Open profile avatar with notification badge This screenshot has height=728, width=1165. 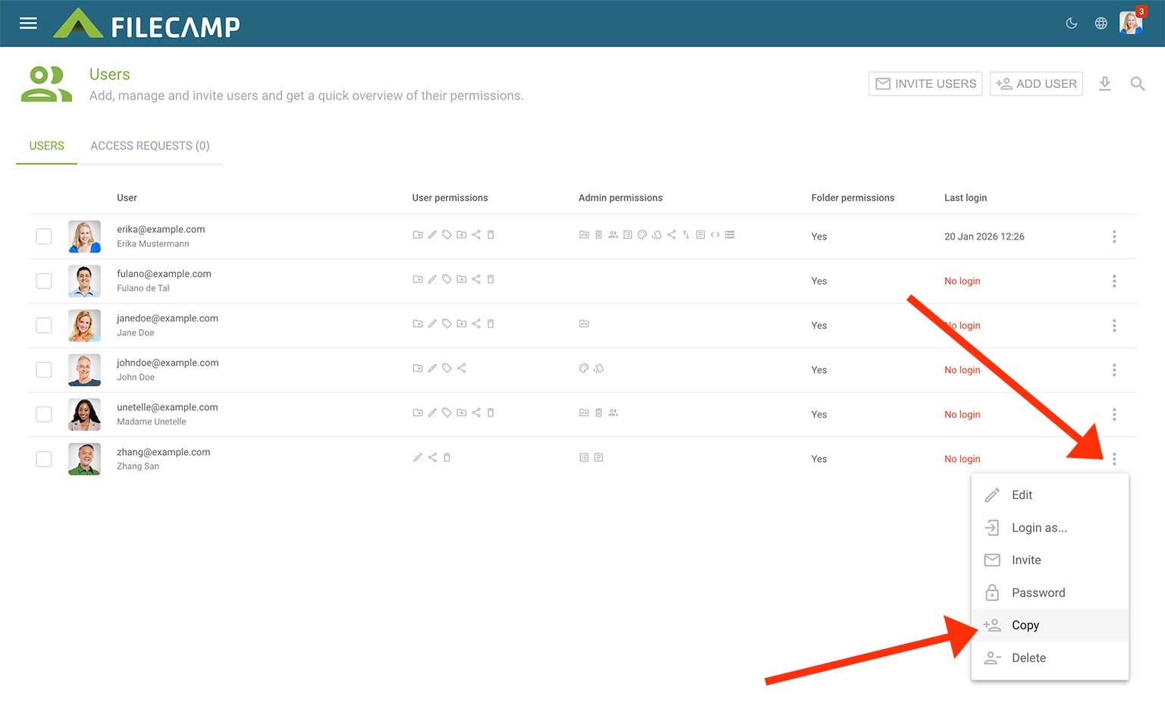pos(1131,23)
